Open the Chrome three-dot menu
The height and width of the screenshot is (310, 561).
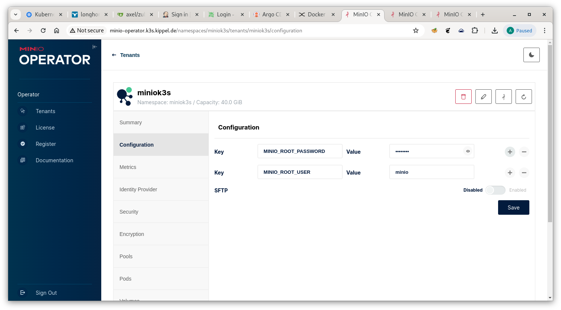545,31
